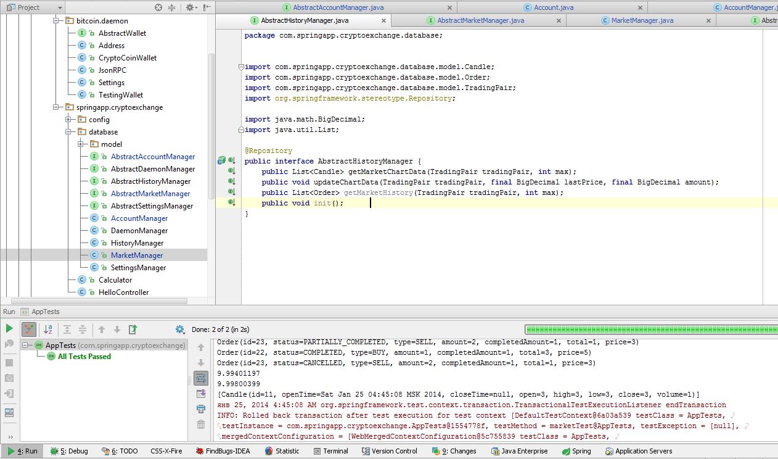Toggle soft-wrap in console output

(201, 378)
